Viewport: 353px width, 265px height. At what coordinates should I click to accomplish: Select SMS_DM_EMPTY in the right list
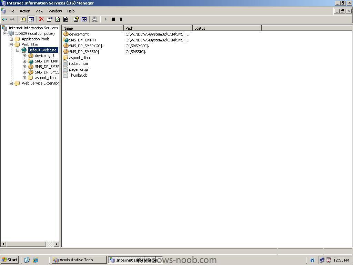(x=83, y=40)
